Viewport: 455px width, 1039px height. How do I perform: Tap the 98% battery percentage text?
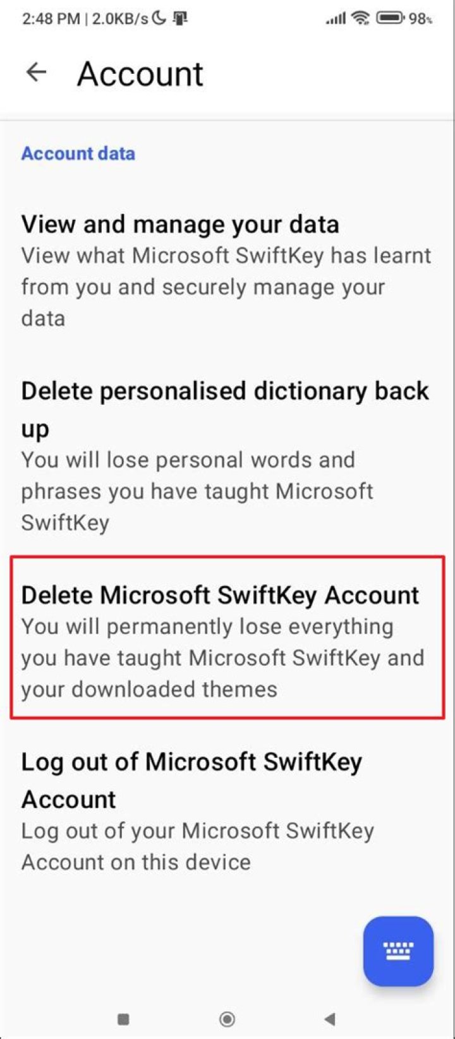tap(420, 18)
